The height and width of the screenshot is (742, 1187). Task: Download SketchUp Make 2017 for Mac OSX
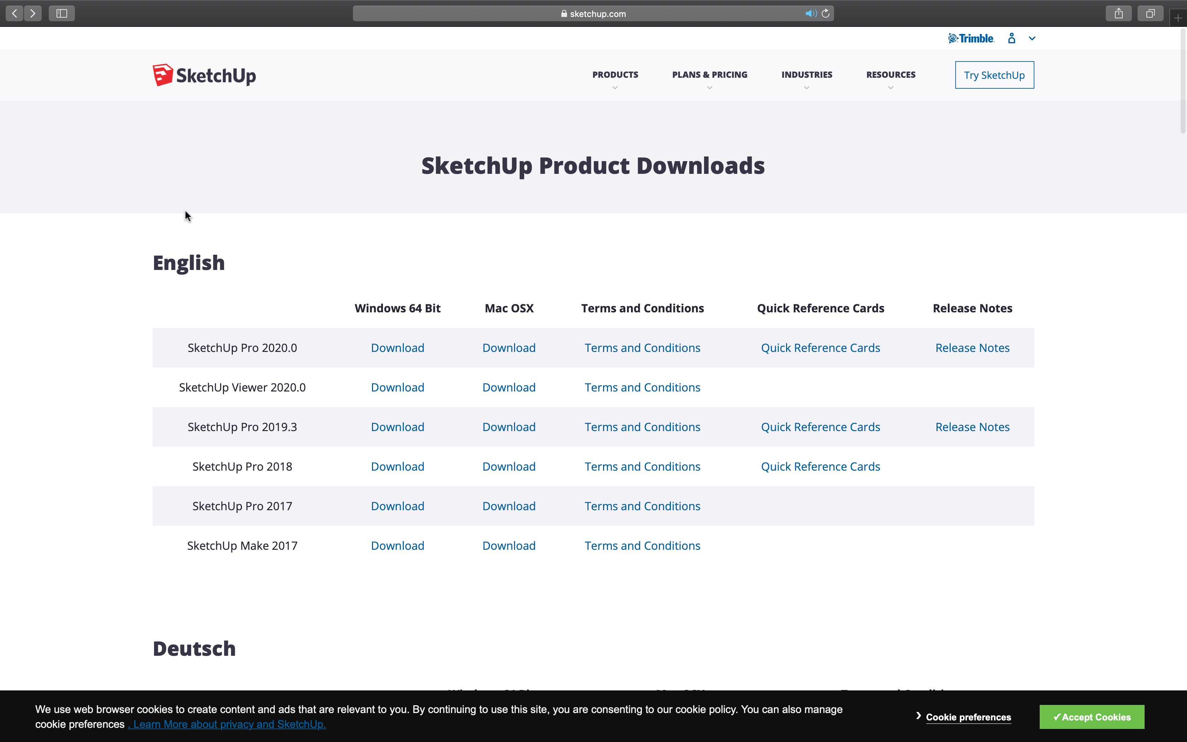click(509, 546)
